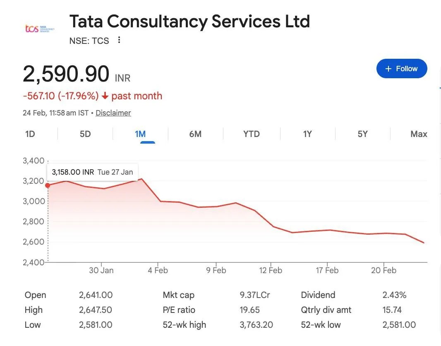
Task: Click the tooltip showing 3,158.00 INR
Action: pyautogui.click(x=92, y=172)
